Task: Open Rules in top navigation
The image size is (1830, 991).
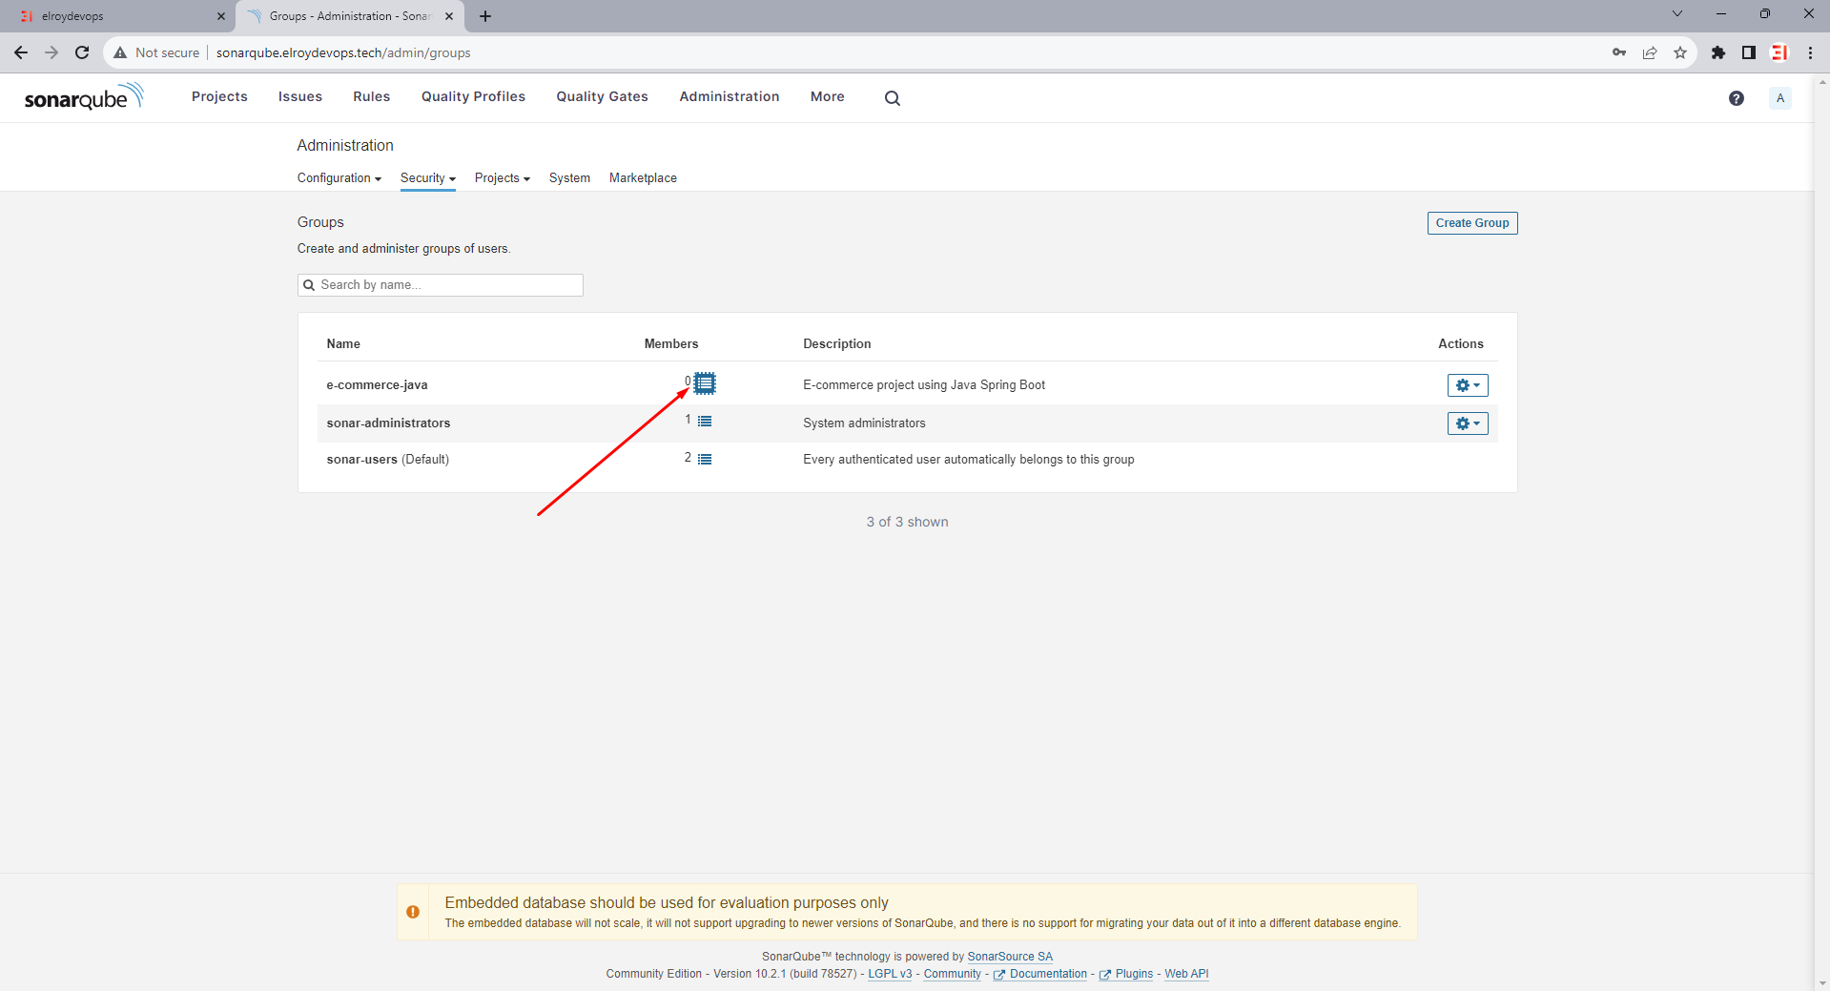Action: (x=372, y=96)
